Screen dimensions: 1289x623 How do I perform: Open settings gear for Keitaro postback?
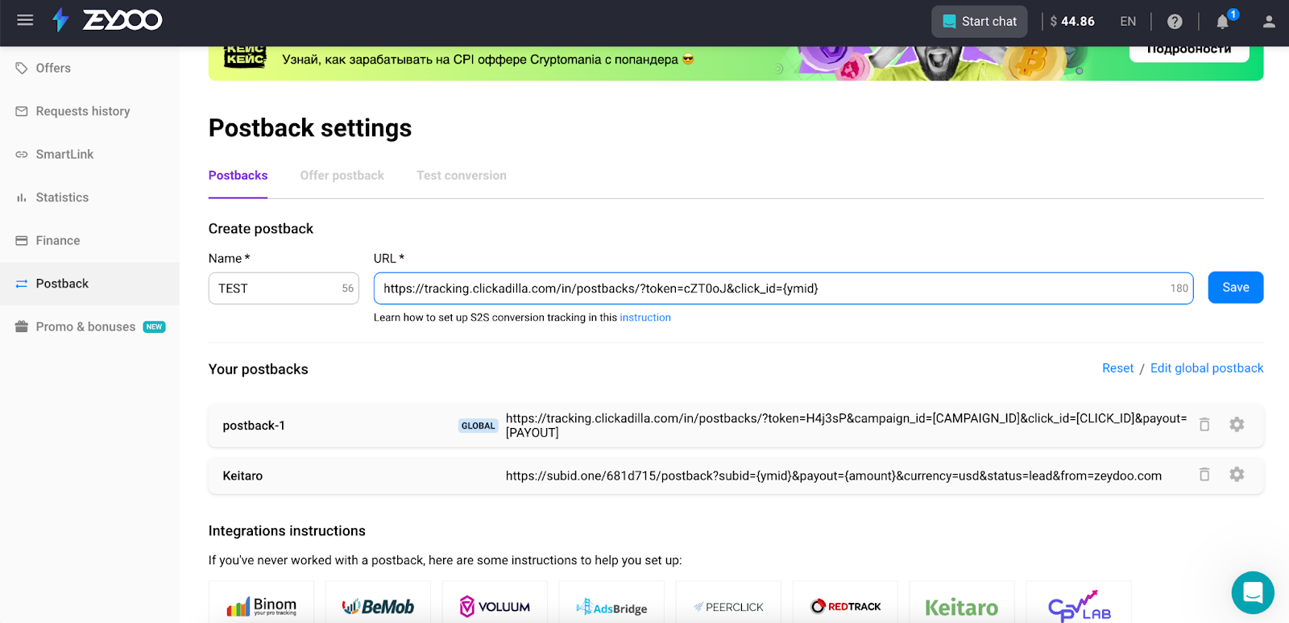tap(1237, 475)
